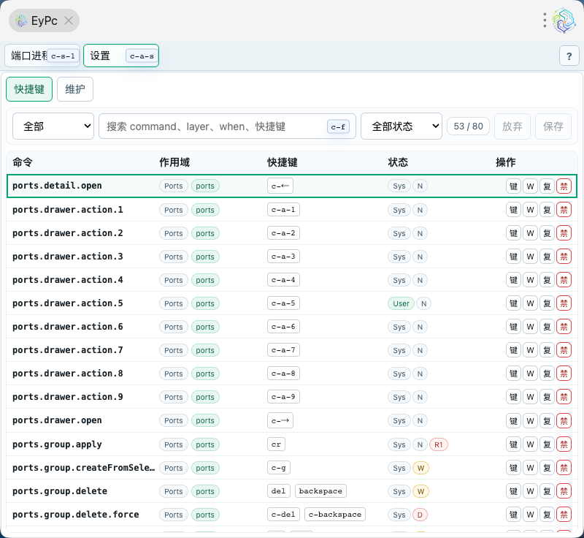Screen dimensions: 584x538
Task: Click the cr shortcut chip for ports.group.apply
Action: [x=276, y=444]
